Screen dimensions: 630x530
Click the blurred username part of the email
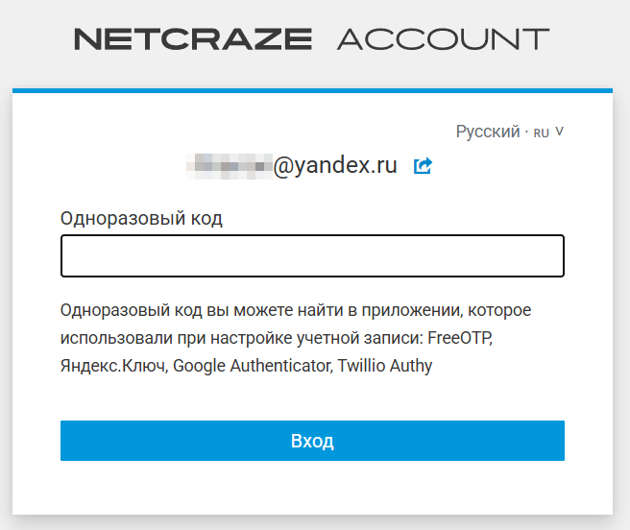coord(230,165)
